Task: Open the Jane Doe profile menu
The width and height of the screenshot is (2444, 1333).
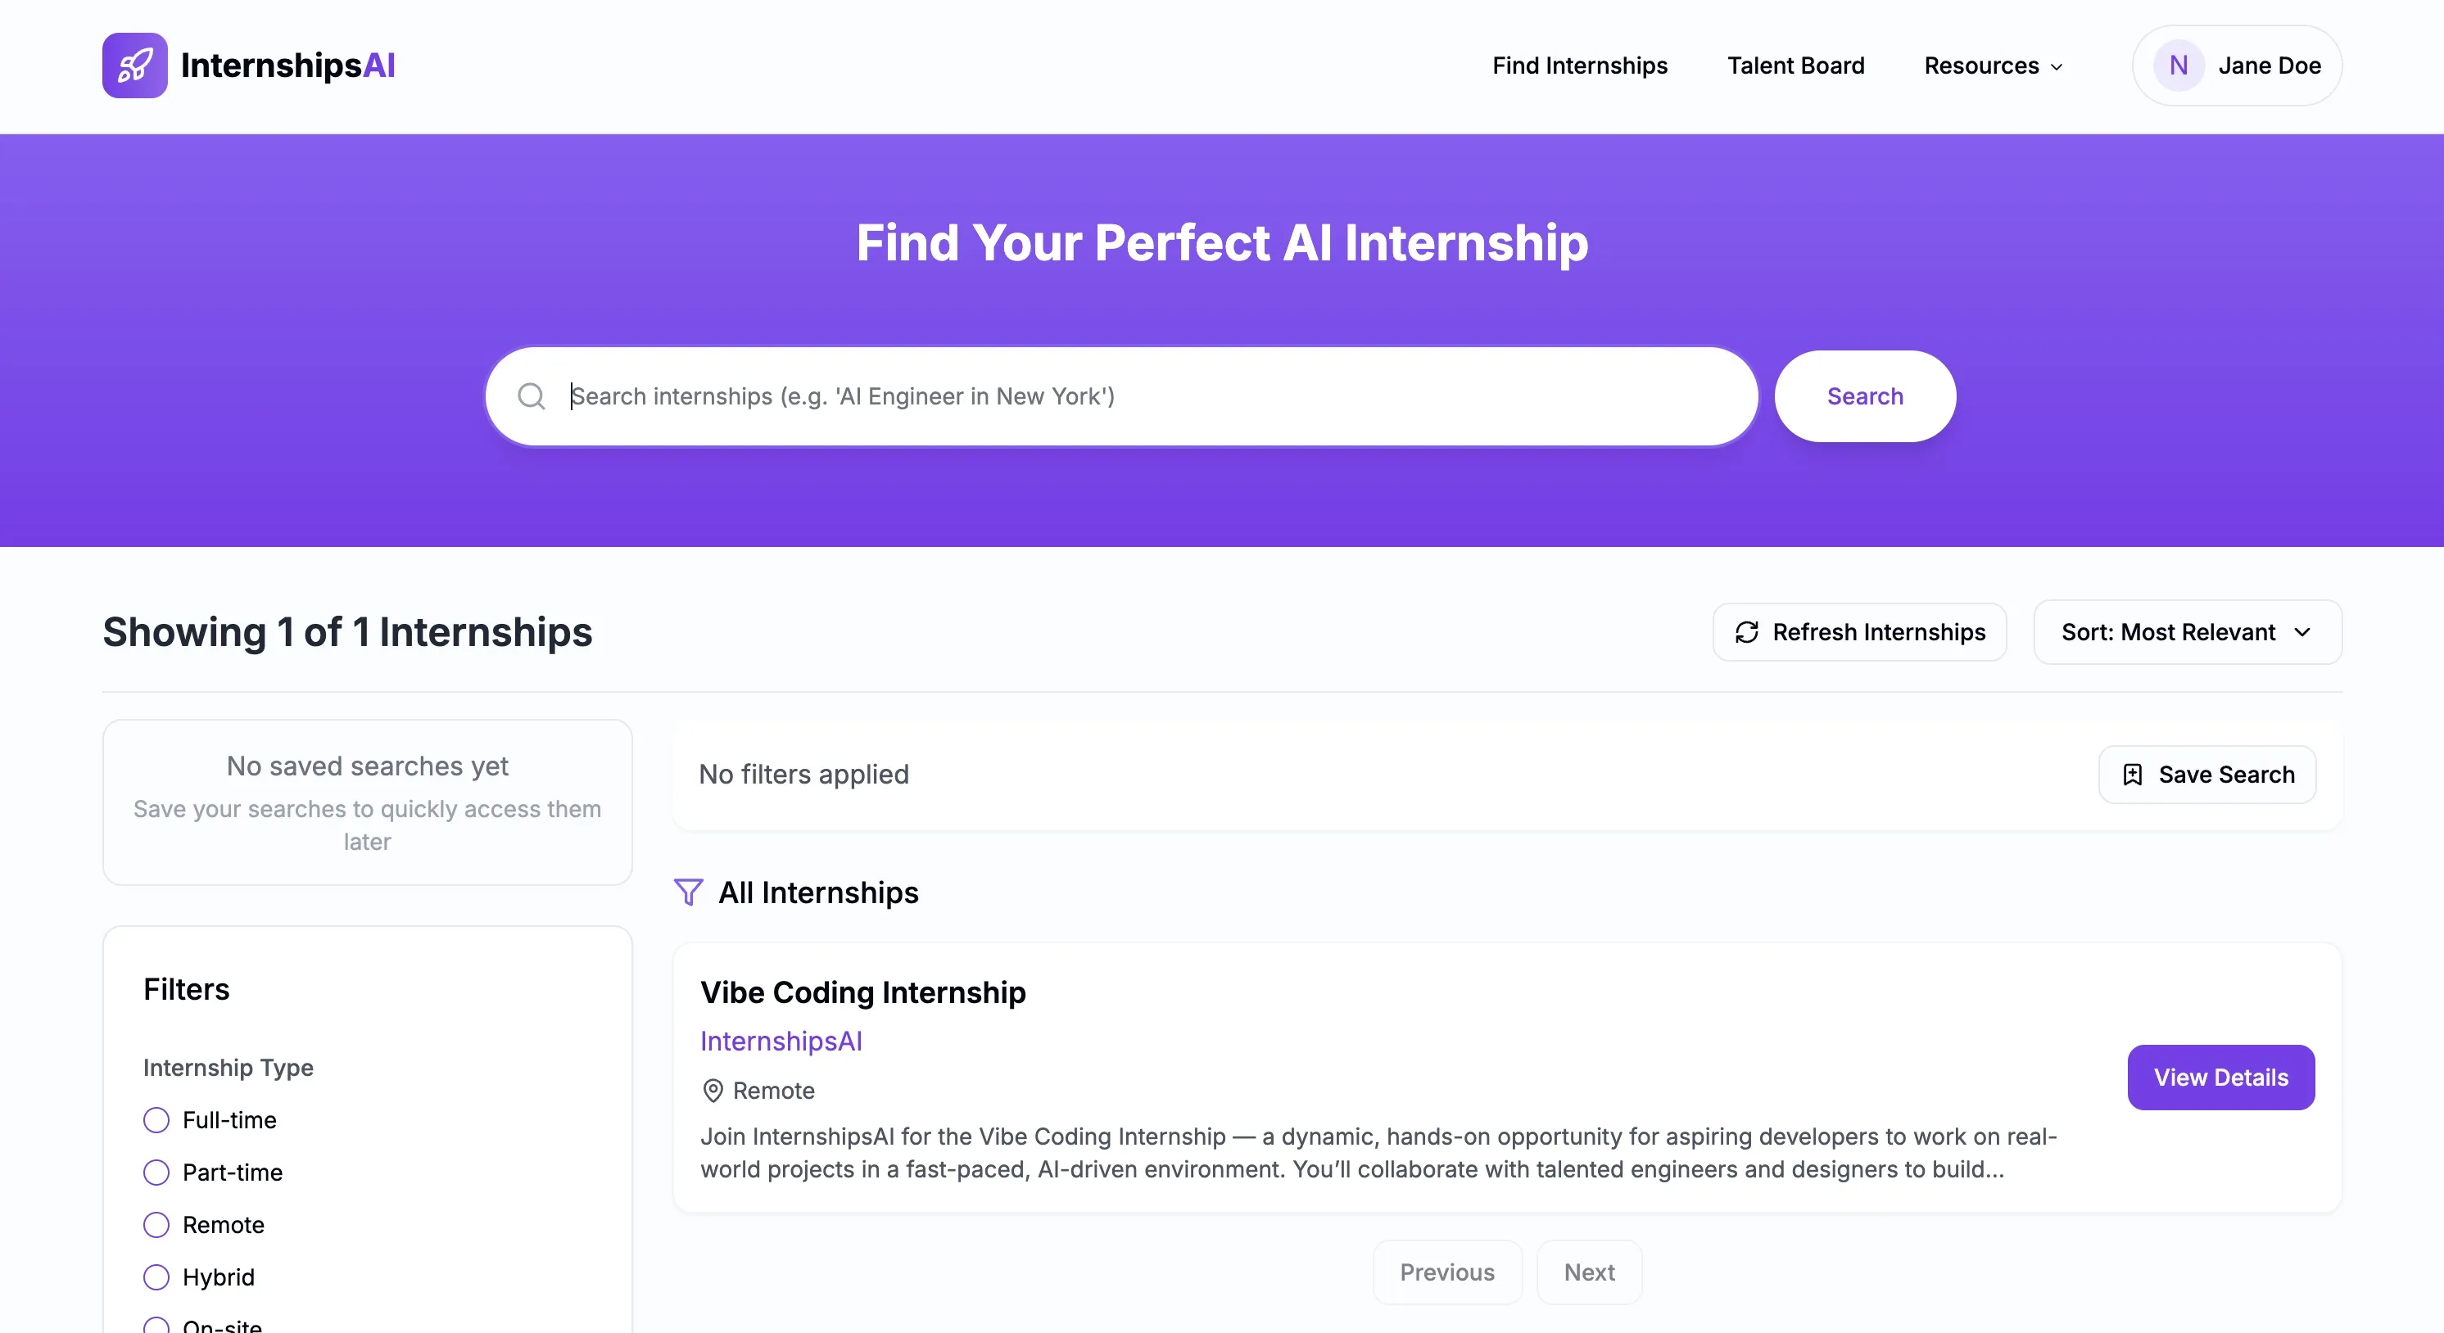Action: pos(2237,66)
